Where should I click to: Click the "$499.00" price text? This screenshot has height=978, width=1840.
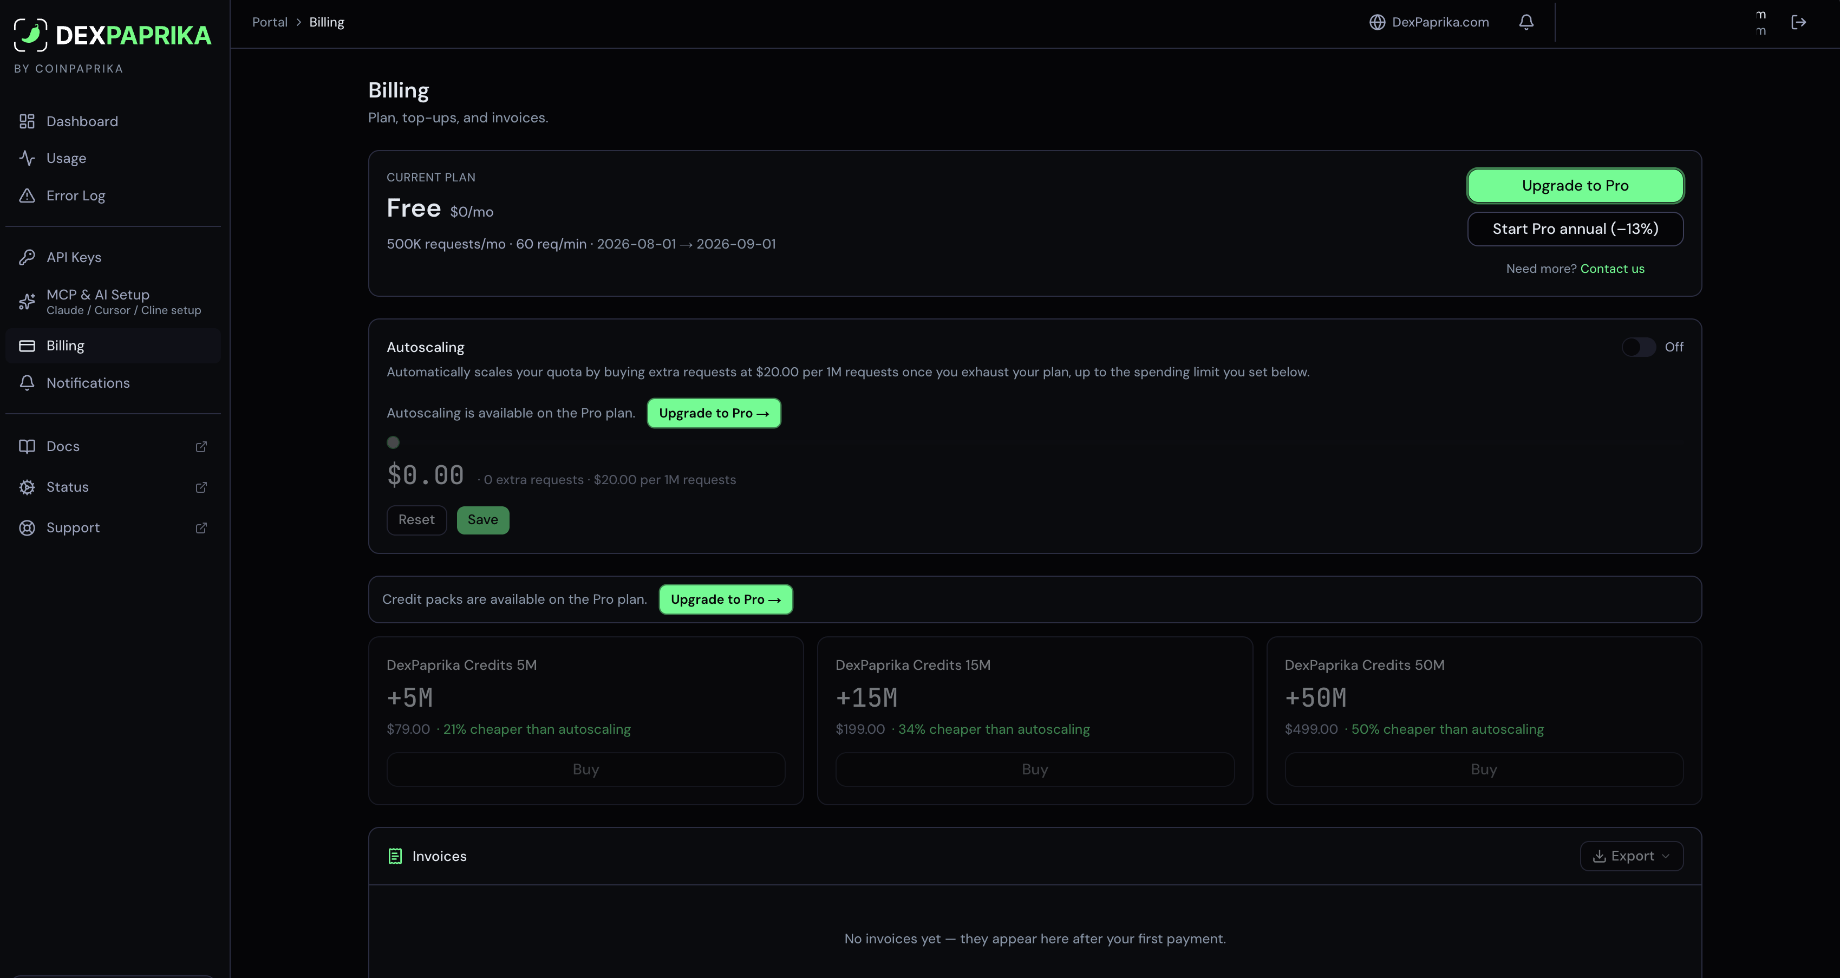coord(1312,729)
